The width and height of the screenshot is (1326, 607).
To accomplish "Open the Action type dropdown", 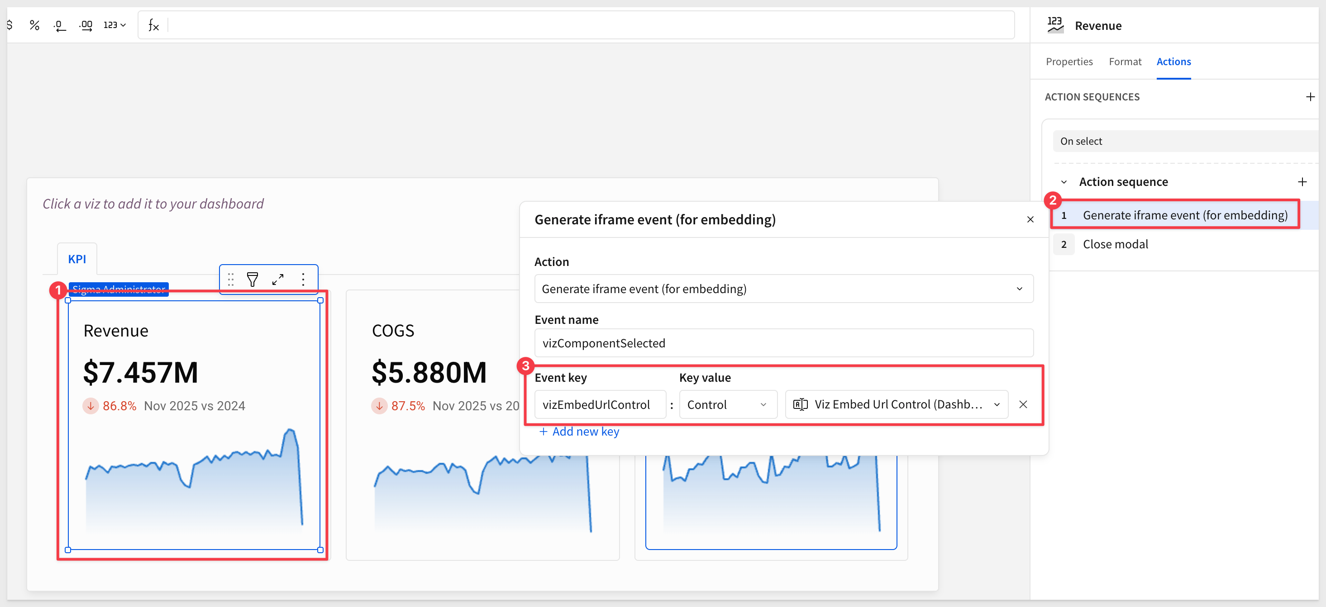I will 783,289.
